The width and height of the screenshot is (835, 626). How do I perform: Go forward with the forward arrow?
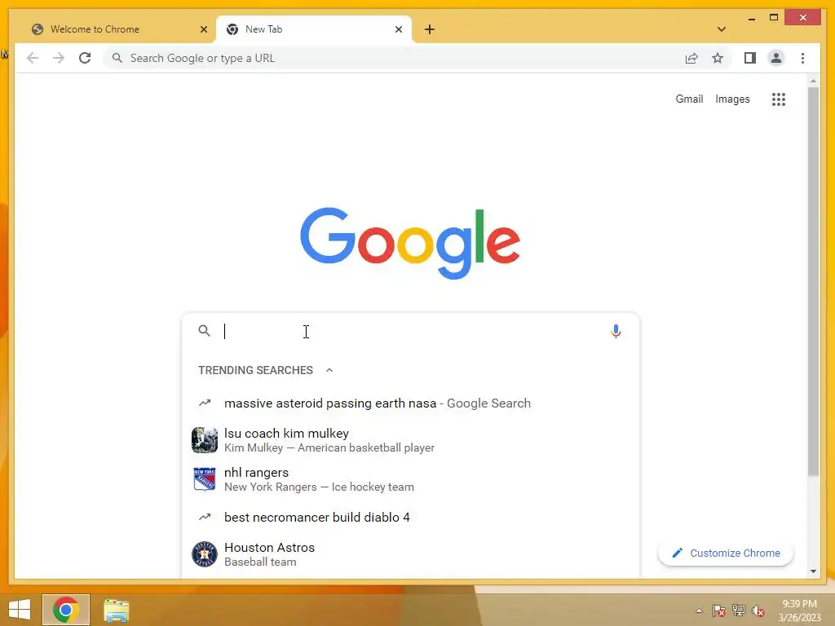click(x=59, y=58)
